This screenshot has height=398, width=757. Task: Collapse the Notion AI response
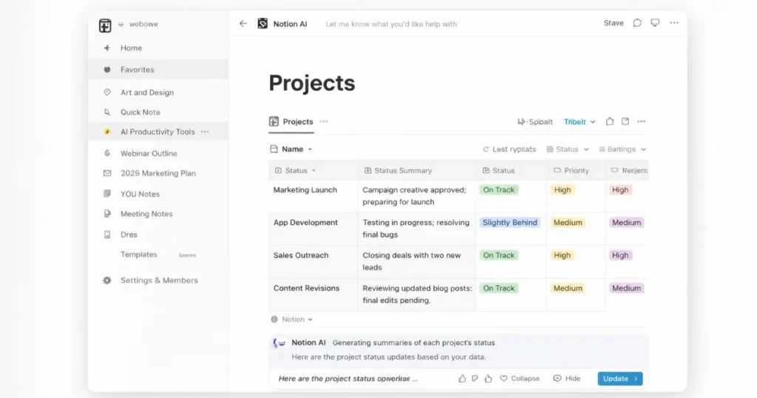point(520,379)
